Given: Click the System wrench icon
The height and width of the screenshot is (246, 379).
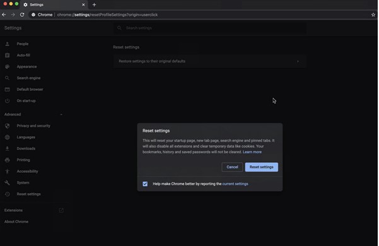Looking at the screenshot, I should point(7,183).
